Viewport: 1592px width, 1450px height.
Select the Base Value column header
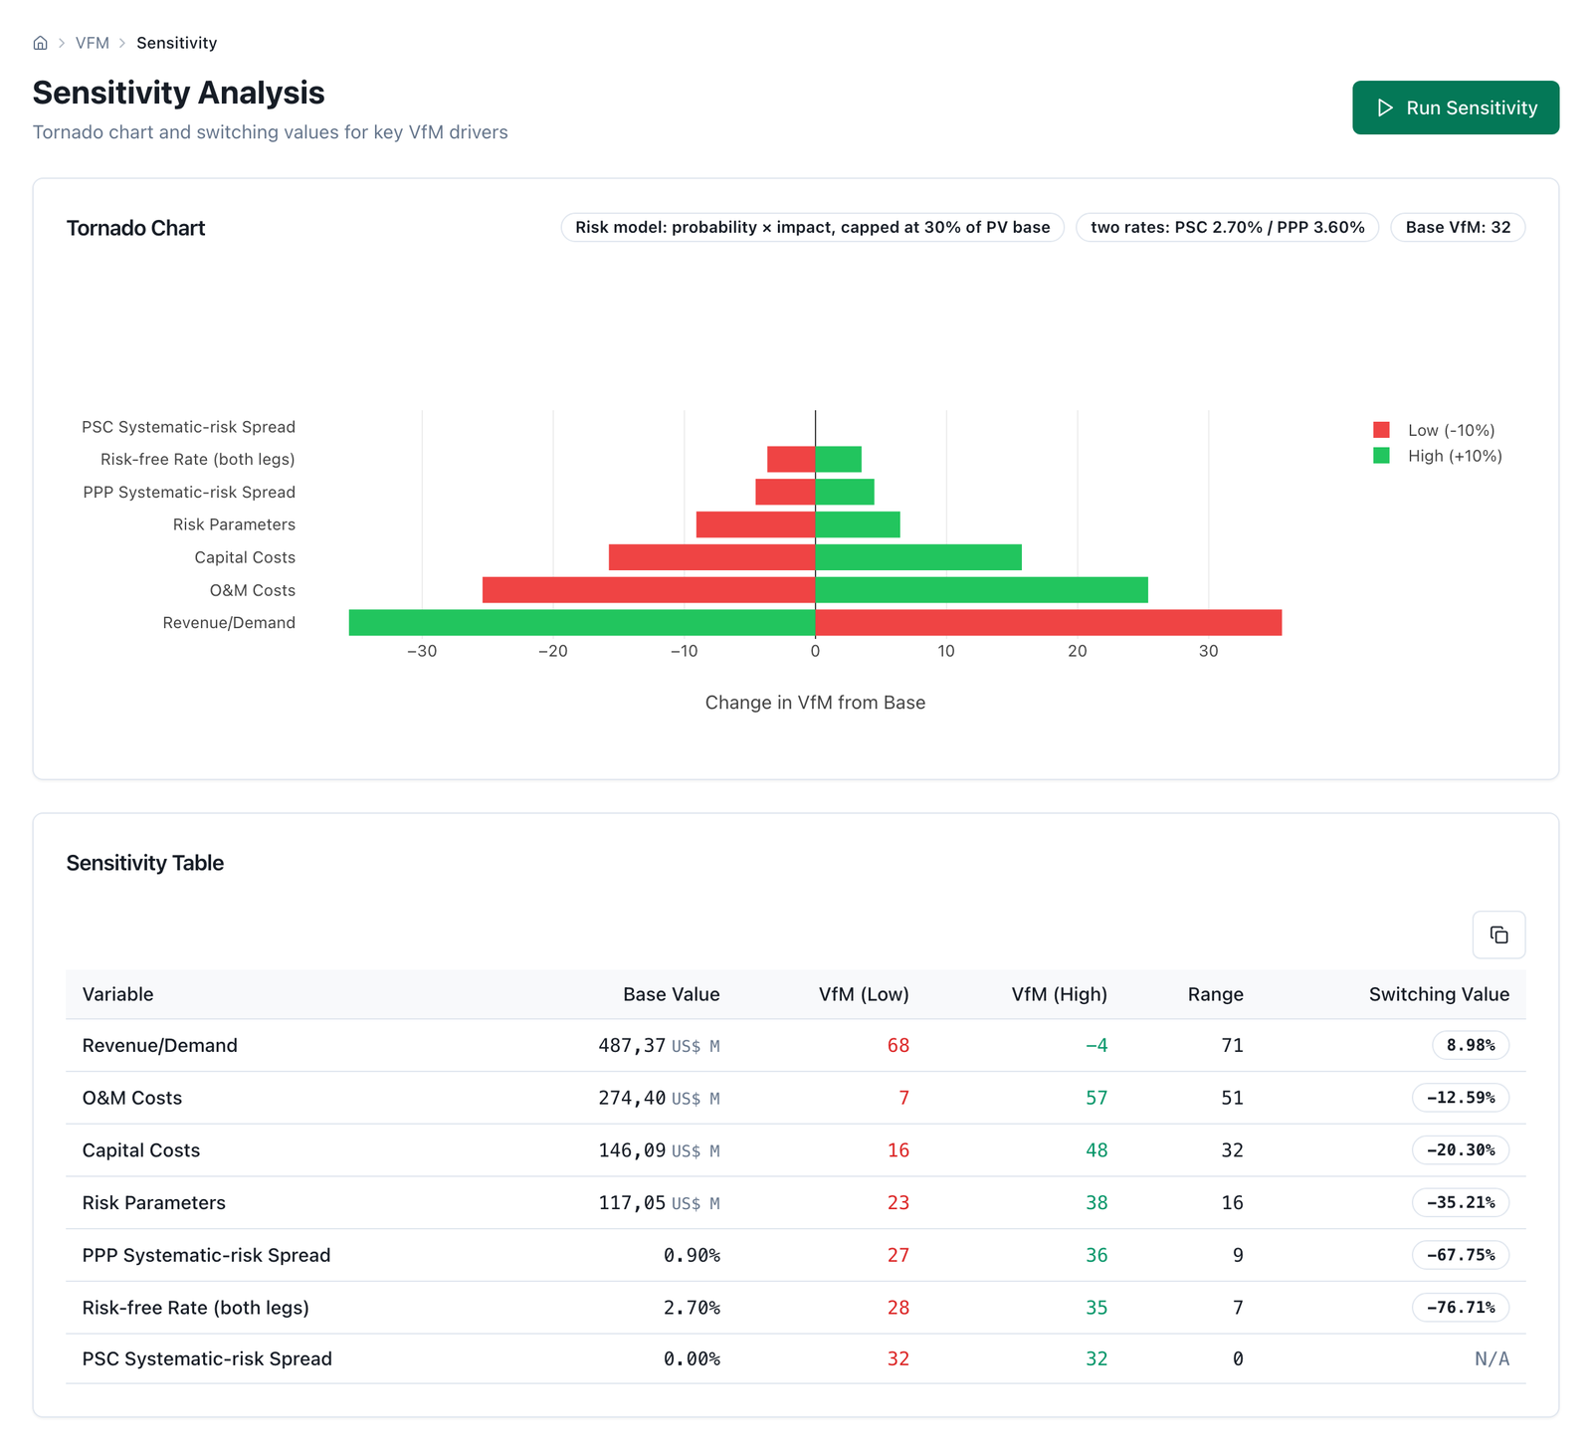click(x=672, y=994)
